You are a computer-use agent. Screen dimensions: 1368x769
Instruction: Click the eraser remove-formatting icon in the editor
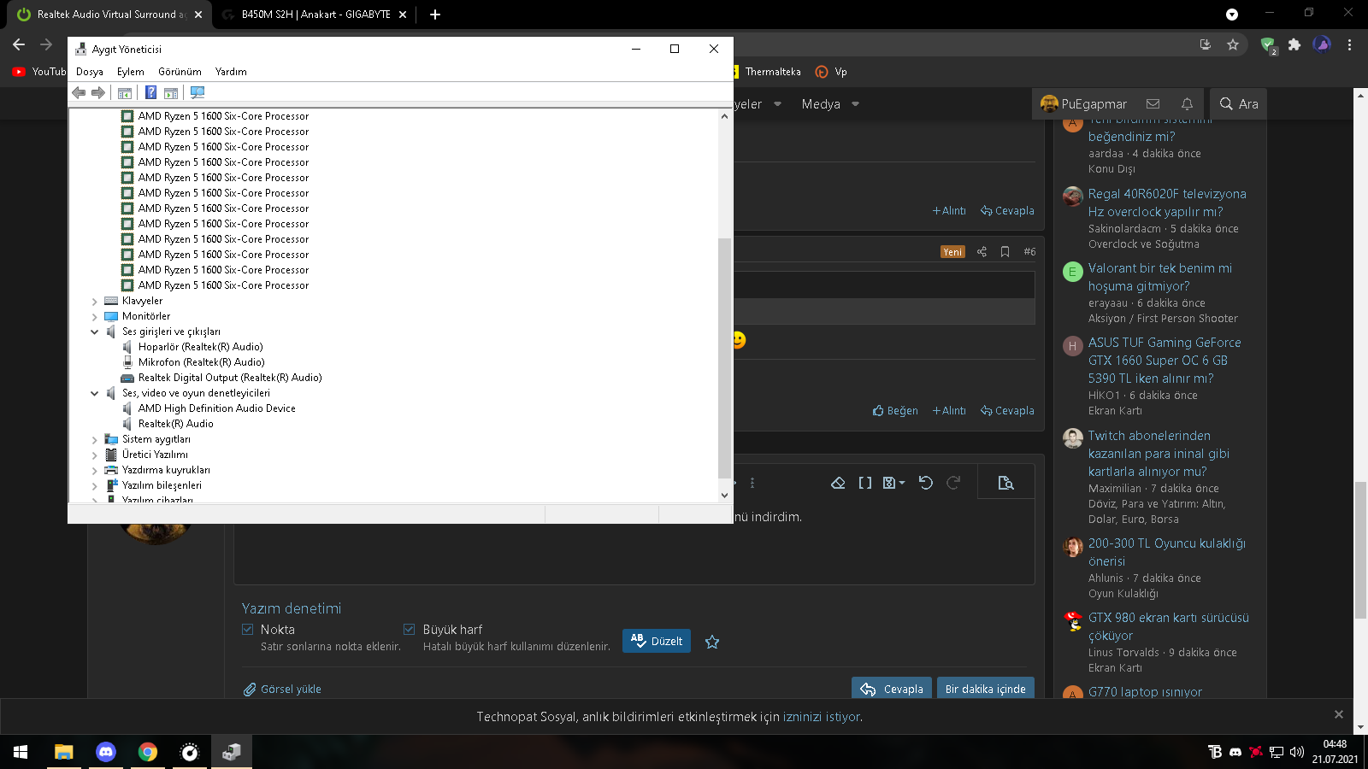click(x=838, y=483)
